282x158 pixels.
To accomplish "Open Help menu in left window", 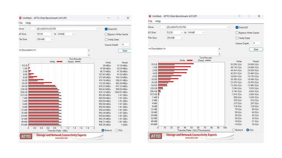I will [28, 23].
